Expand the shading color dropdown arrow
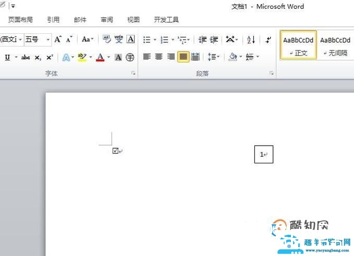 [x=241, y=57]
